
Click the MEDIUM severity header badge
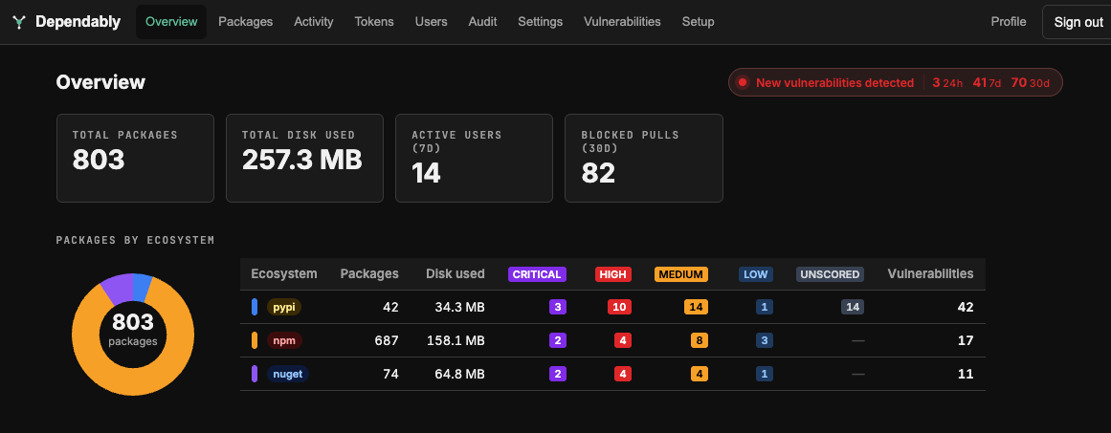point(681,274)
